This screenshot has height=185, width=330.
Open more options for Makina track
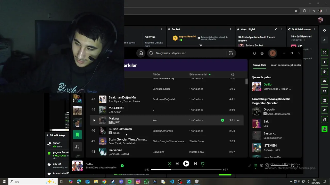(x=239, y=120)
